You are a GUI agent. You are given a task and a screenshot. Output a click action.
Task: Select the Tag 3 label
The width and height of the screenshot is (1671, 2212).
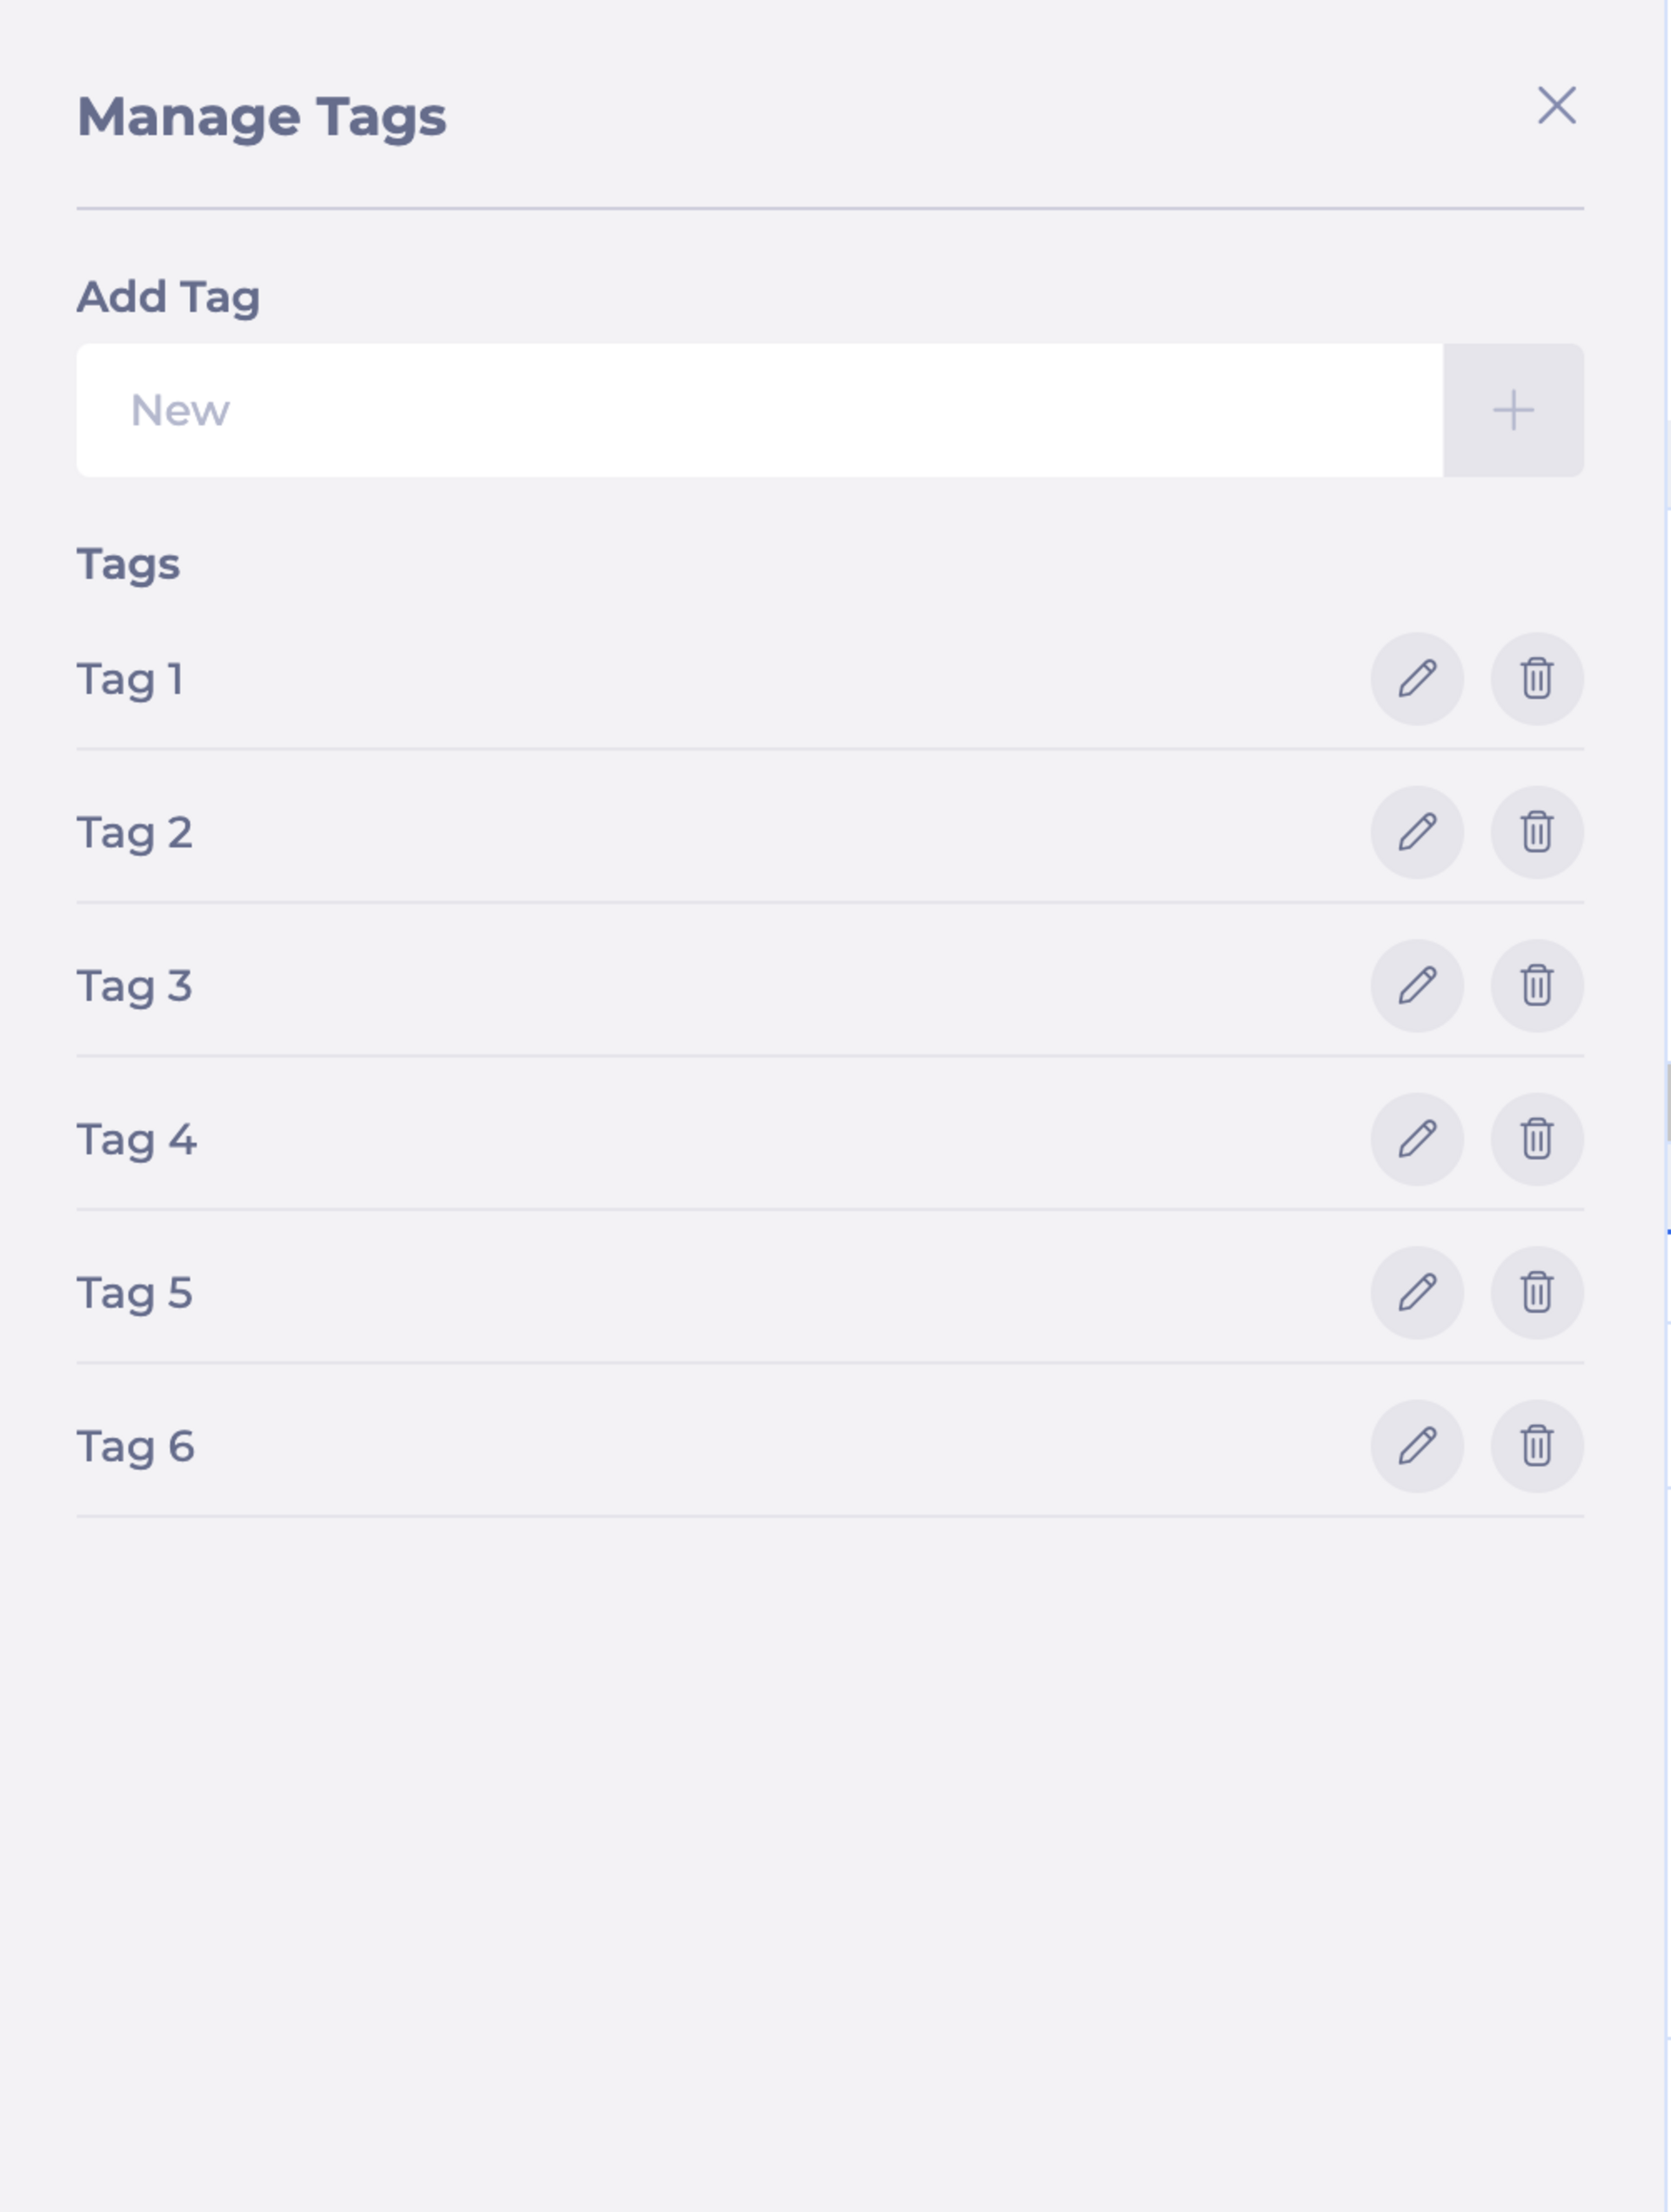(135, 987)
